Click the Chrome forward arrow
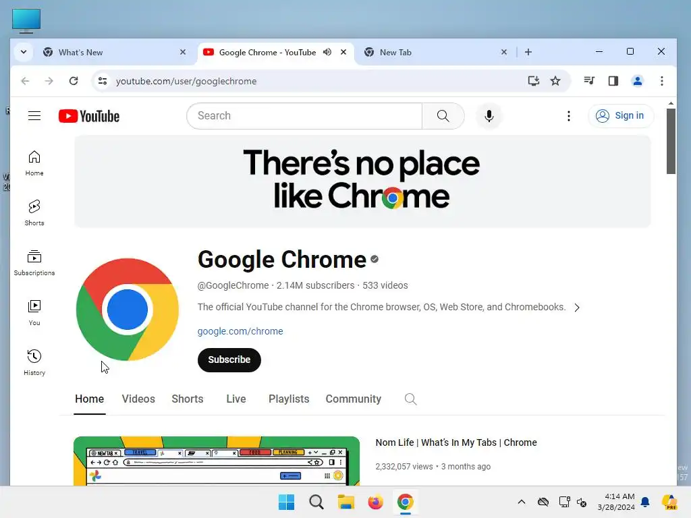 pos(49,81)
